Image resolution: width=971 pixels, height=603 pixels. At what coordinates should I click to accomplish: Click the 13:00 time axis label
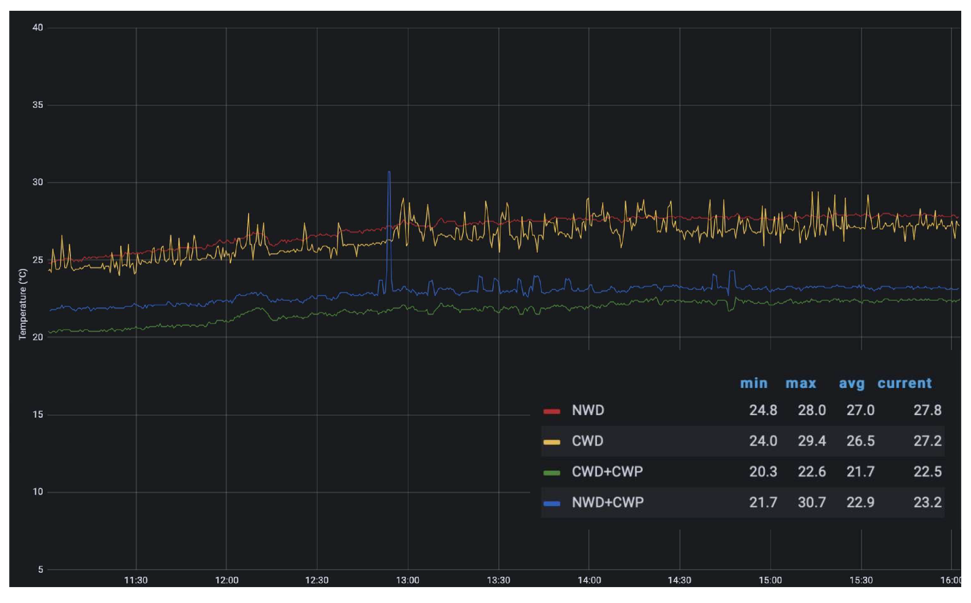click(x=407, y=578)
